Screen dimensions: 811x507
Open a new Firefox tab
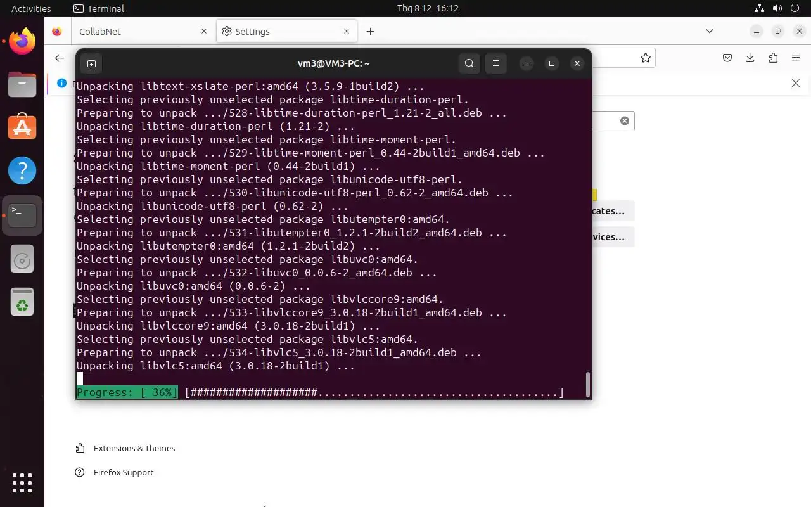(x=371, y=31)
